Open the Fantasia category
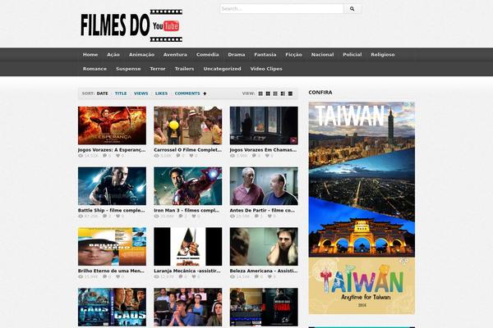The width and height of the screenshot is (493, 328). 265,55
